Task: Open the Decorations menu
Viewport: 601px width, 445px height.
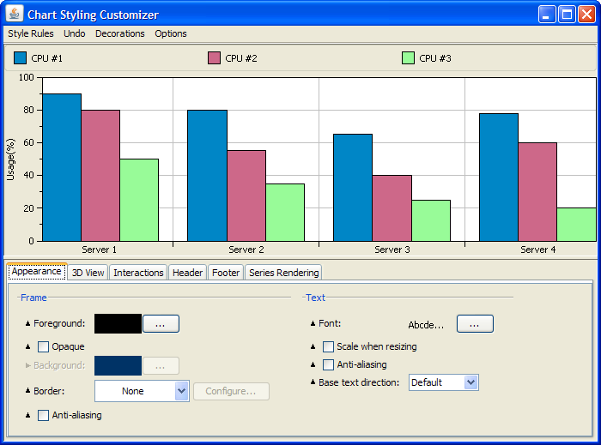Action: point(120,33)
